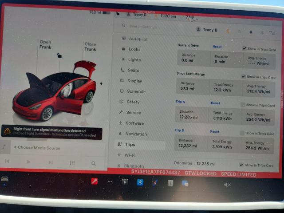Tap the car controls icon in dock
The image size is (284, 213).
coord(5,178)
